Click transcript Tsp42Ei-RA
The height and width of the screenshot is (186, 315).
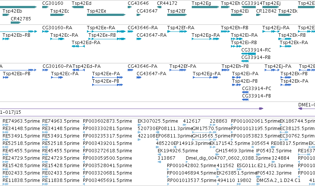click(x=244, y=35)
